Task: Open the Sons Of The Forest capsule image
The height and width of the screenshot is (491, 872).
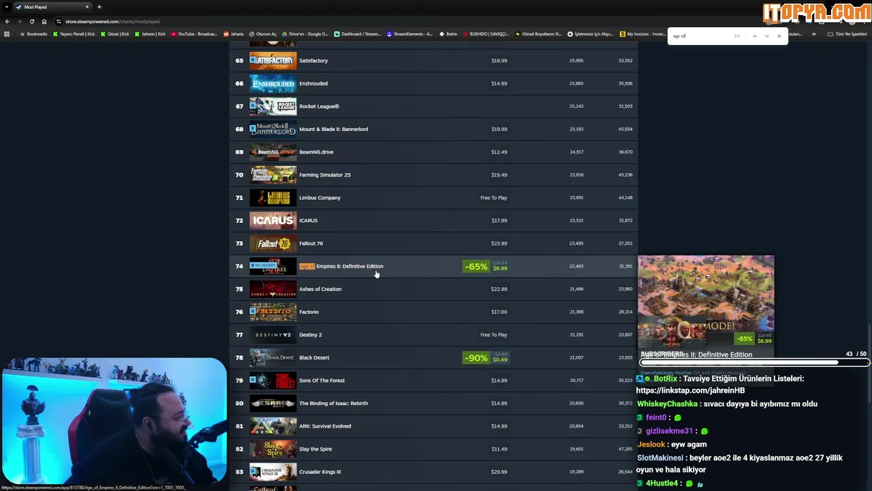Action: [272, 381]
